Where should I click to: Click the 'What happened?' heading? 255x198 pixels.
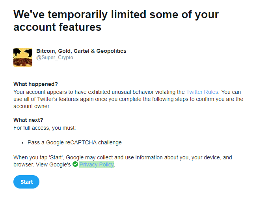[x=35, y=84]
